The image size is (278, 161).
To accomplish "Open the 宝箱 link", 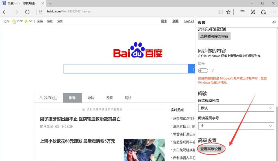I will 40,21.
